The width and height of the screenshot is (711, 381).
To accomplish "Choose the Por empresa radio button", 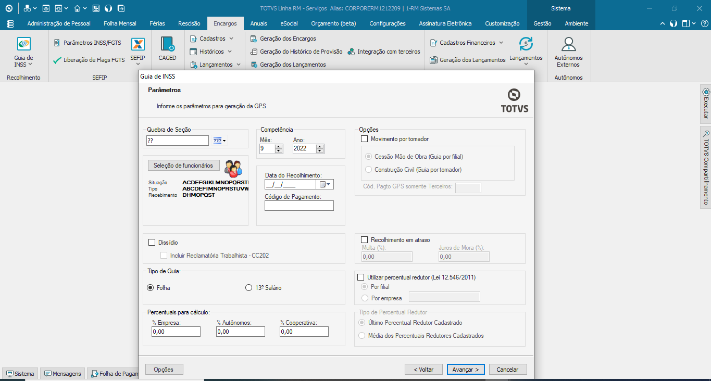I will coord(364,298).
